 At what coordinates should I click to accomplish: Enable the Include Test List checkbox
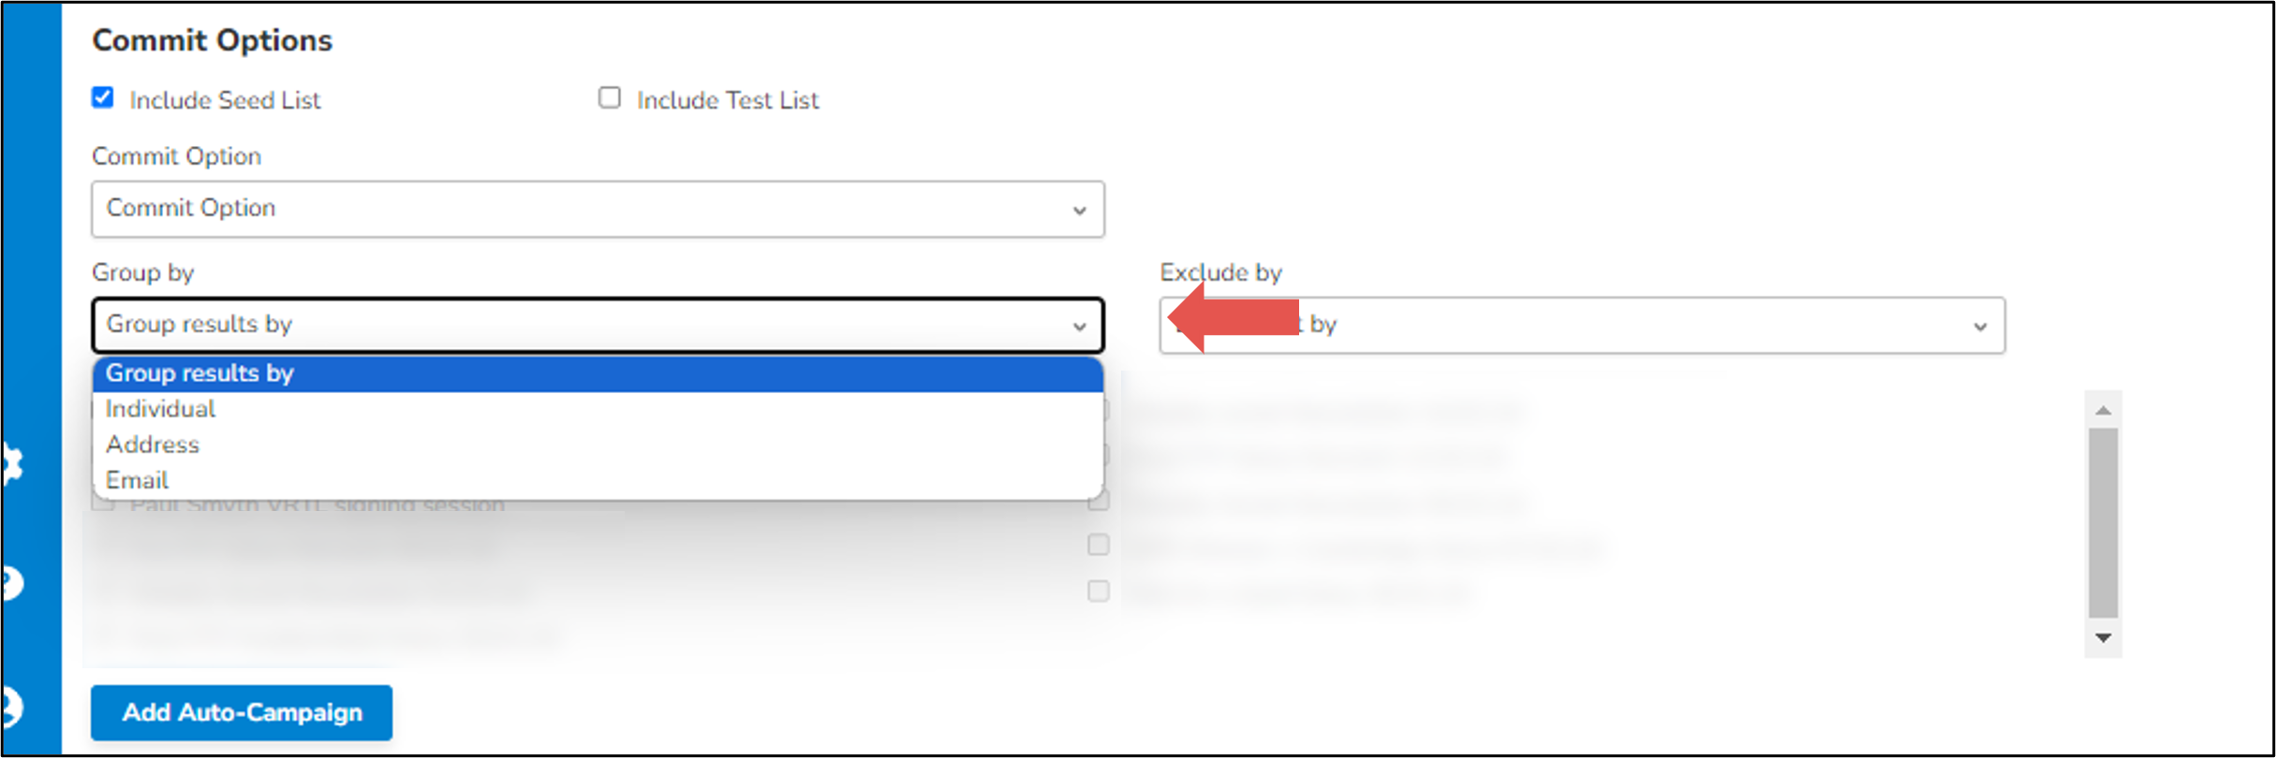pyautogui.click(x=610, y=98)
